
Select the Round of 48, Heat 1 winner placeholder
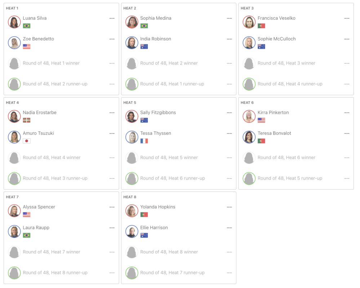(x=51, y=63)
